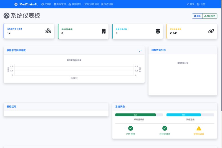The image size is (222, 148).
Task: Click the 注册 register link
Action: [201, 4]
